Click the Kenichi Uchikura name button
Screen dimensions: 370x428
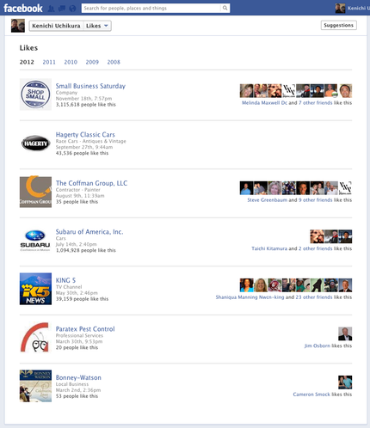coord(56,26)
